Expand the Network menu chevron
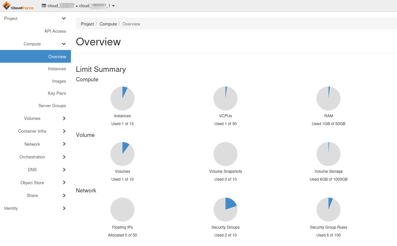 coord(64,144)
